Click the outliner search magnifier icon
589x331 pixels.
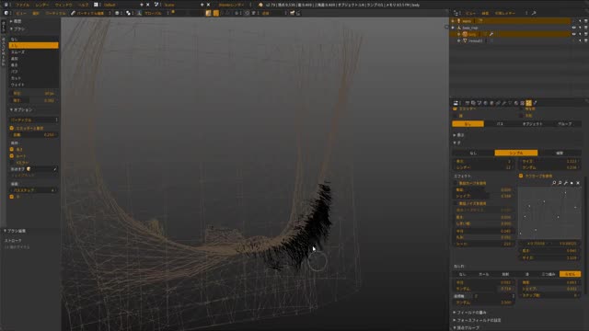coord(534,13)
